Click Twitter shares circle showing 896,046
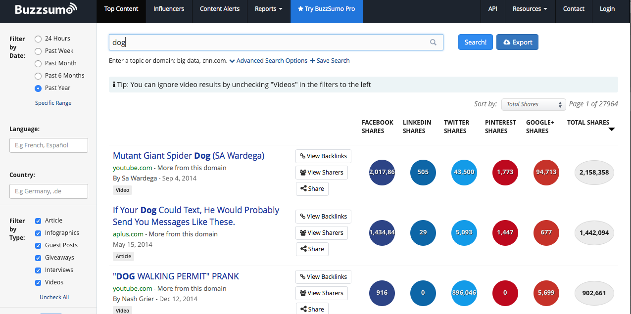The height and width of the screenshot is (314, 631). 464,293
